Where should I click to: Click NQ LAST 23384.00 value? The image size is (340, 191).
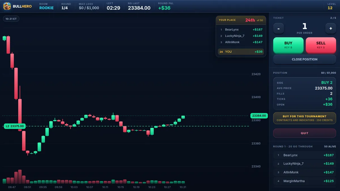tap(139, 8)
